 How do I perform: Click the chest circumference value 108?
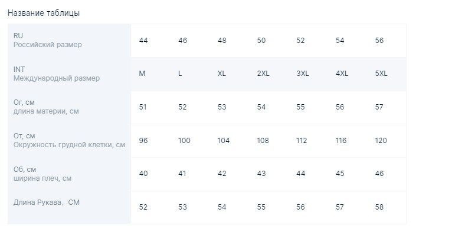tap(263, 140)
